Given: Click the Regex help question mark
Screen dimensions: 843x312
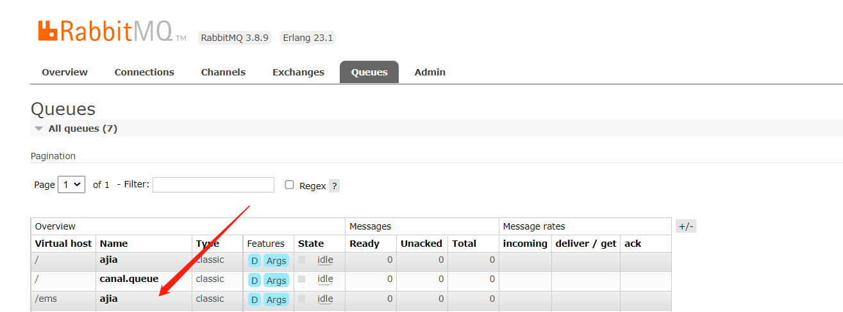Looking at the screenshot, I should [x=335, y=186].
